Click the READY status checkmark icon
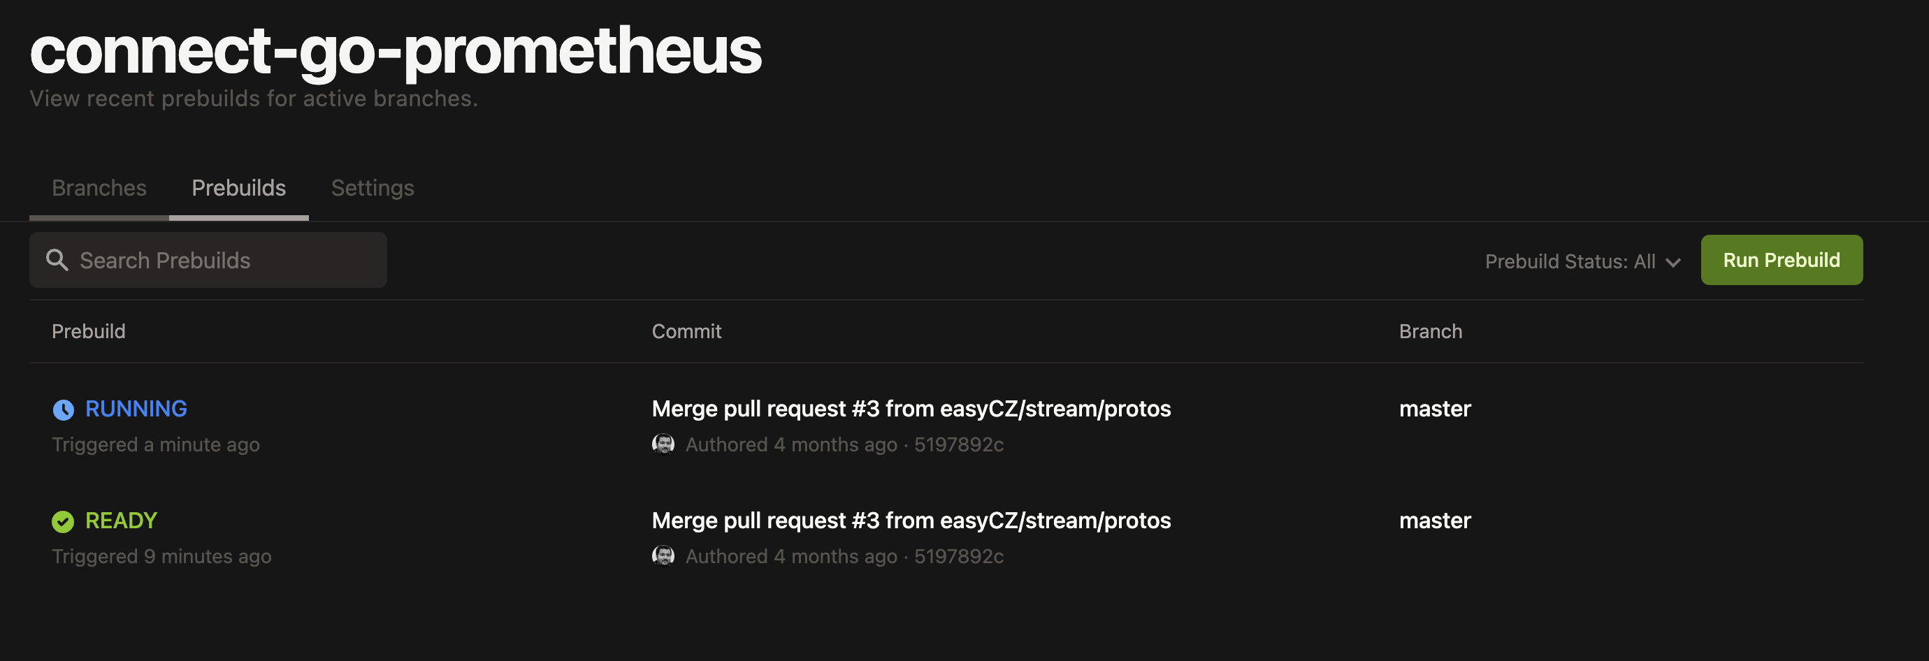The height and width of the screenshot is (661, 1929). pyautogui.click(x=64, y=521)
